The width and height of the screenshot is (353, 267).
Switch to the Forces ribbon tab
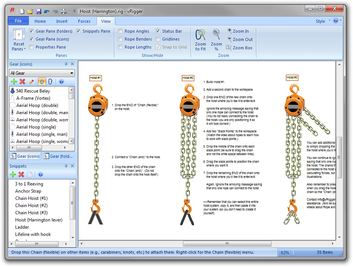pos(84,21)
